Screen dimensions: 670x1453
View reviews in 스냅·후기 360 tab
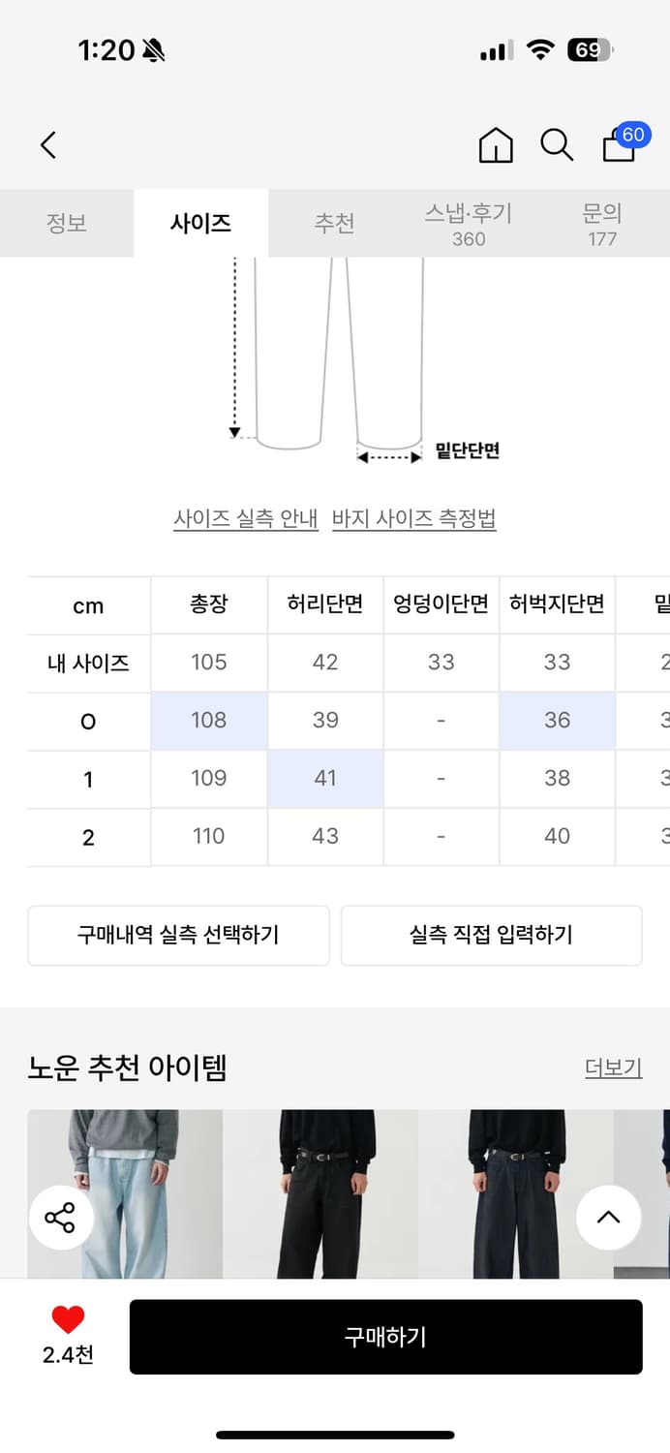(x=468, y=224)
